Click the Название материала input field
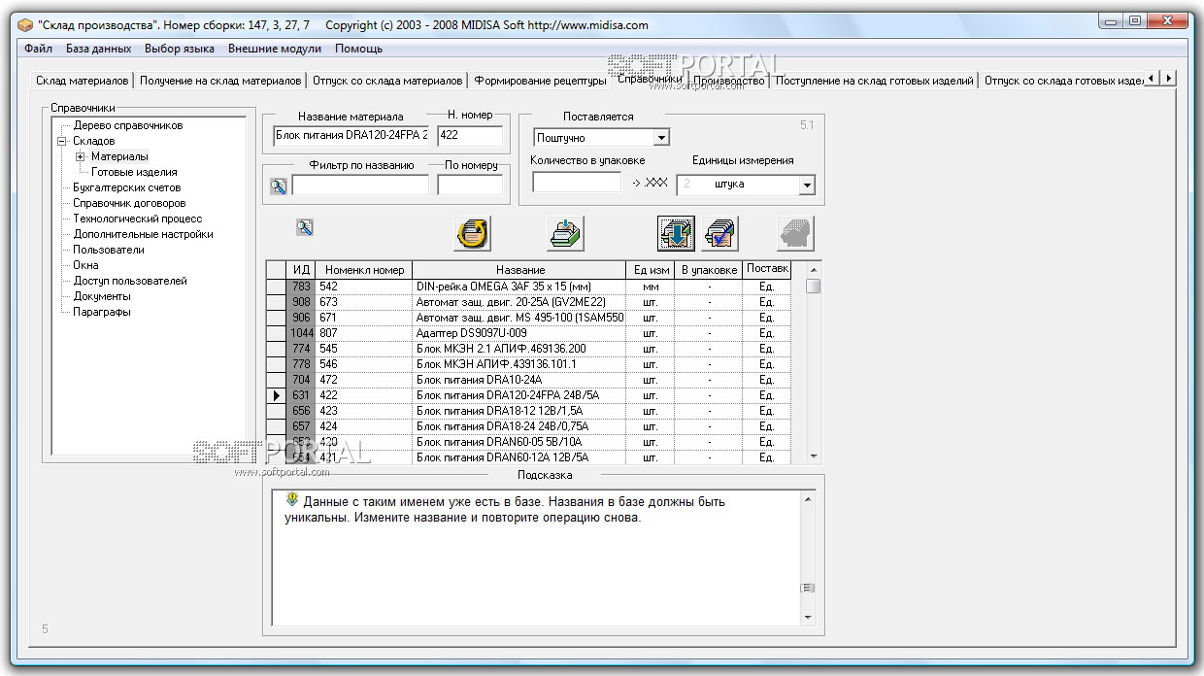The width and height of the screenshot is (1204, 676). [x=351, y=136]
